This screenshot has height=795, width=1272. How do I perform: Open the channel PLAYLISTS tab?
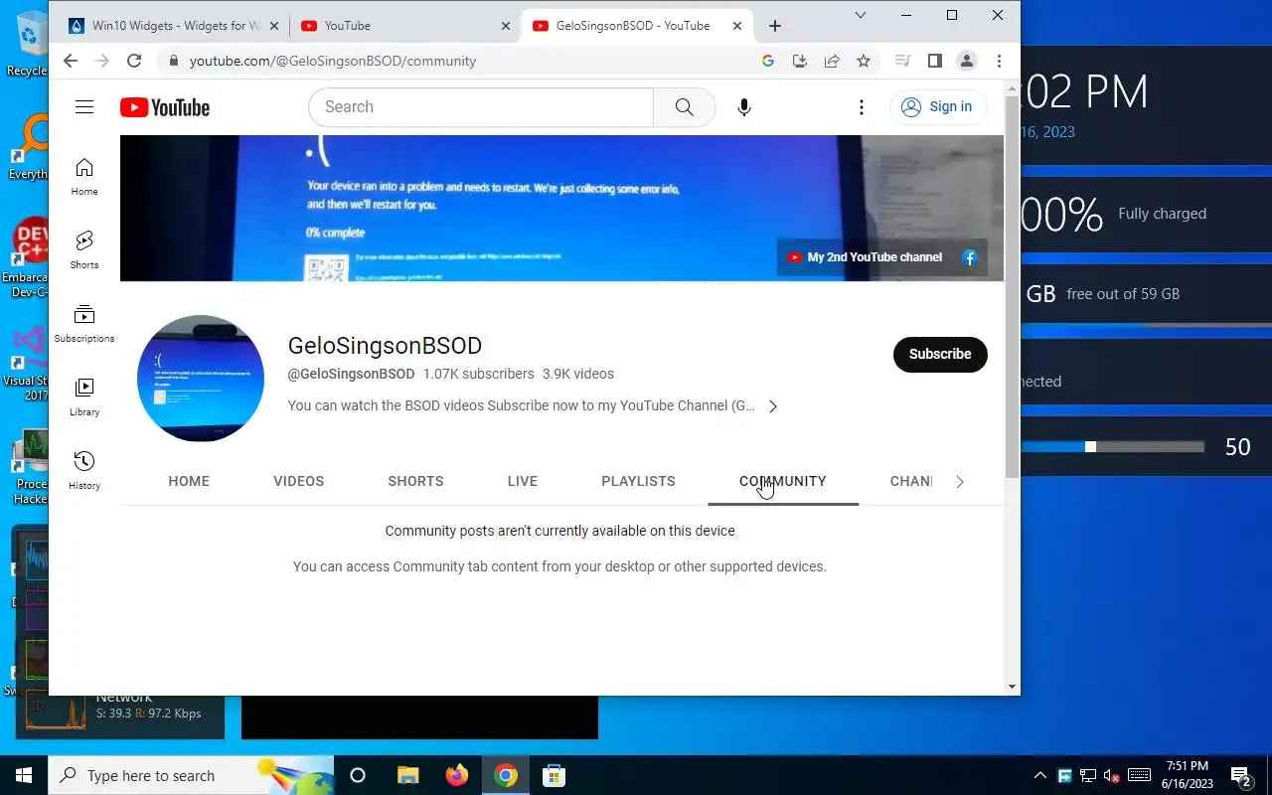[638, 481]
